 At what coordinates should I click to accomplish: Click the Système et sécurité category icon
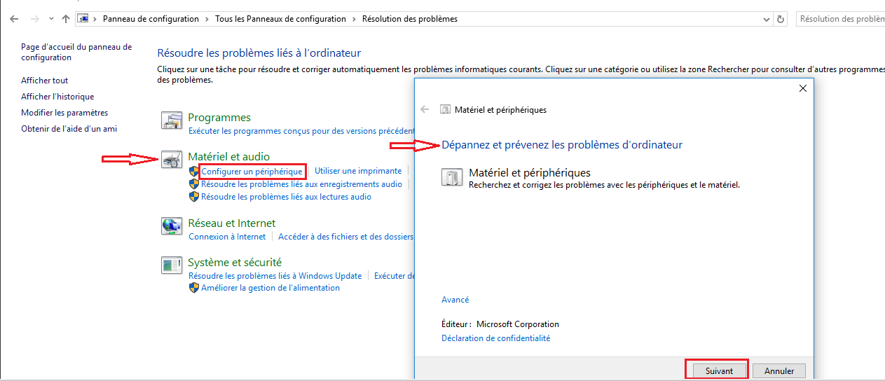coord(172,265)
